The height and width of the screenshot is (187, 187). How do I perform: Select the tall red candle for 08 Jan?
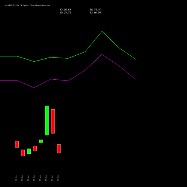click(53, 121)
